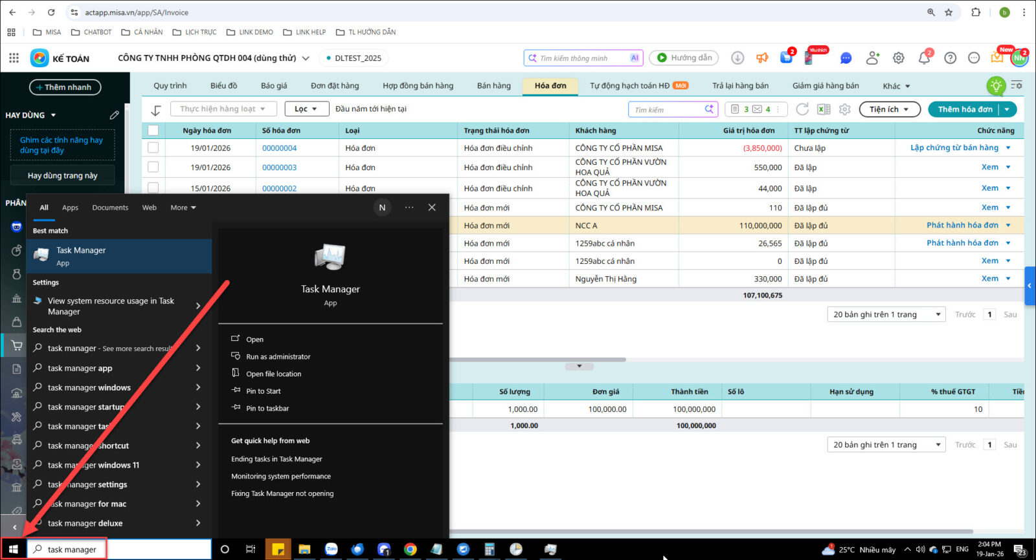Image resolution: width=1036 pixels, height=560 pixels.
Task: Open the Tiện ích dropdown
Action: [889, 109]
